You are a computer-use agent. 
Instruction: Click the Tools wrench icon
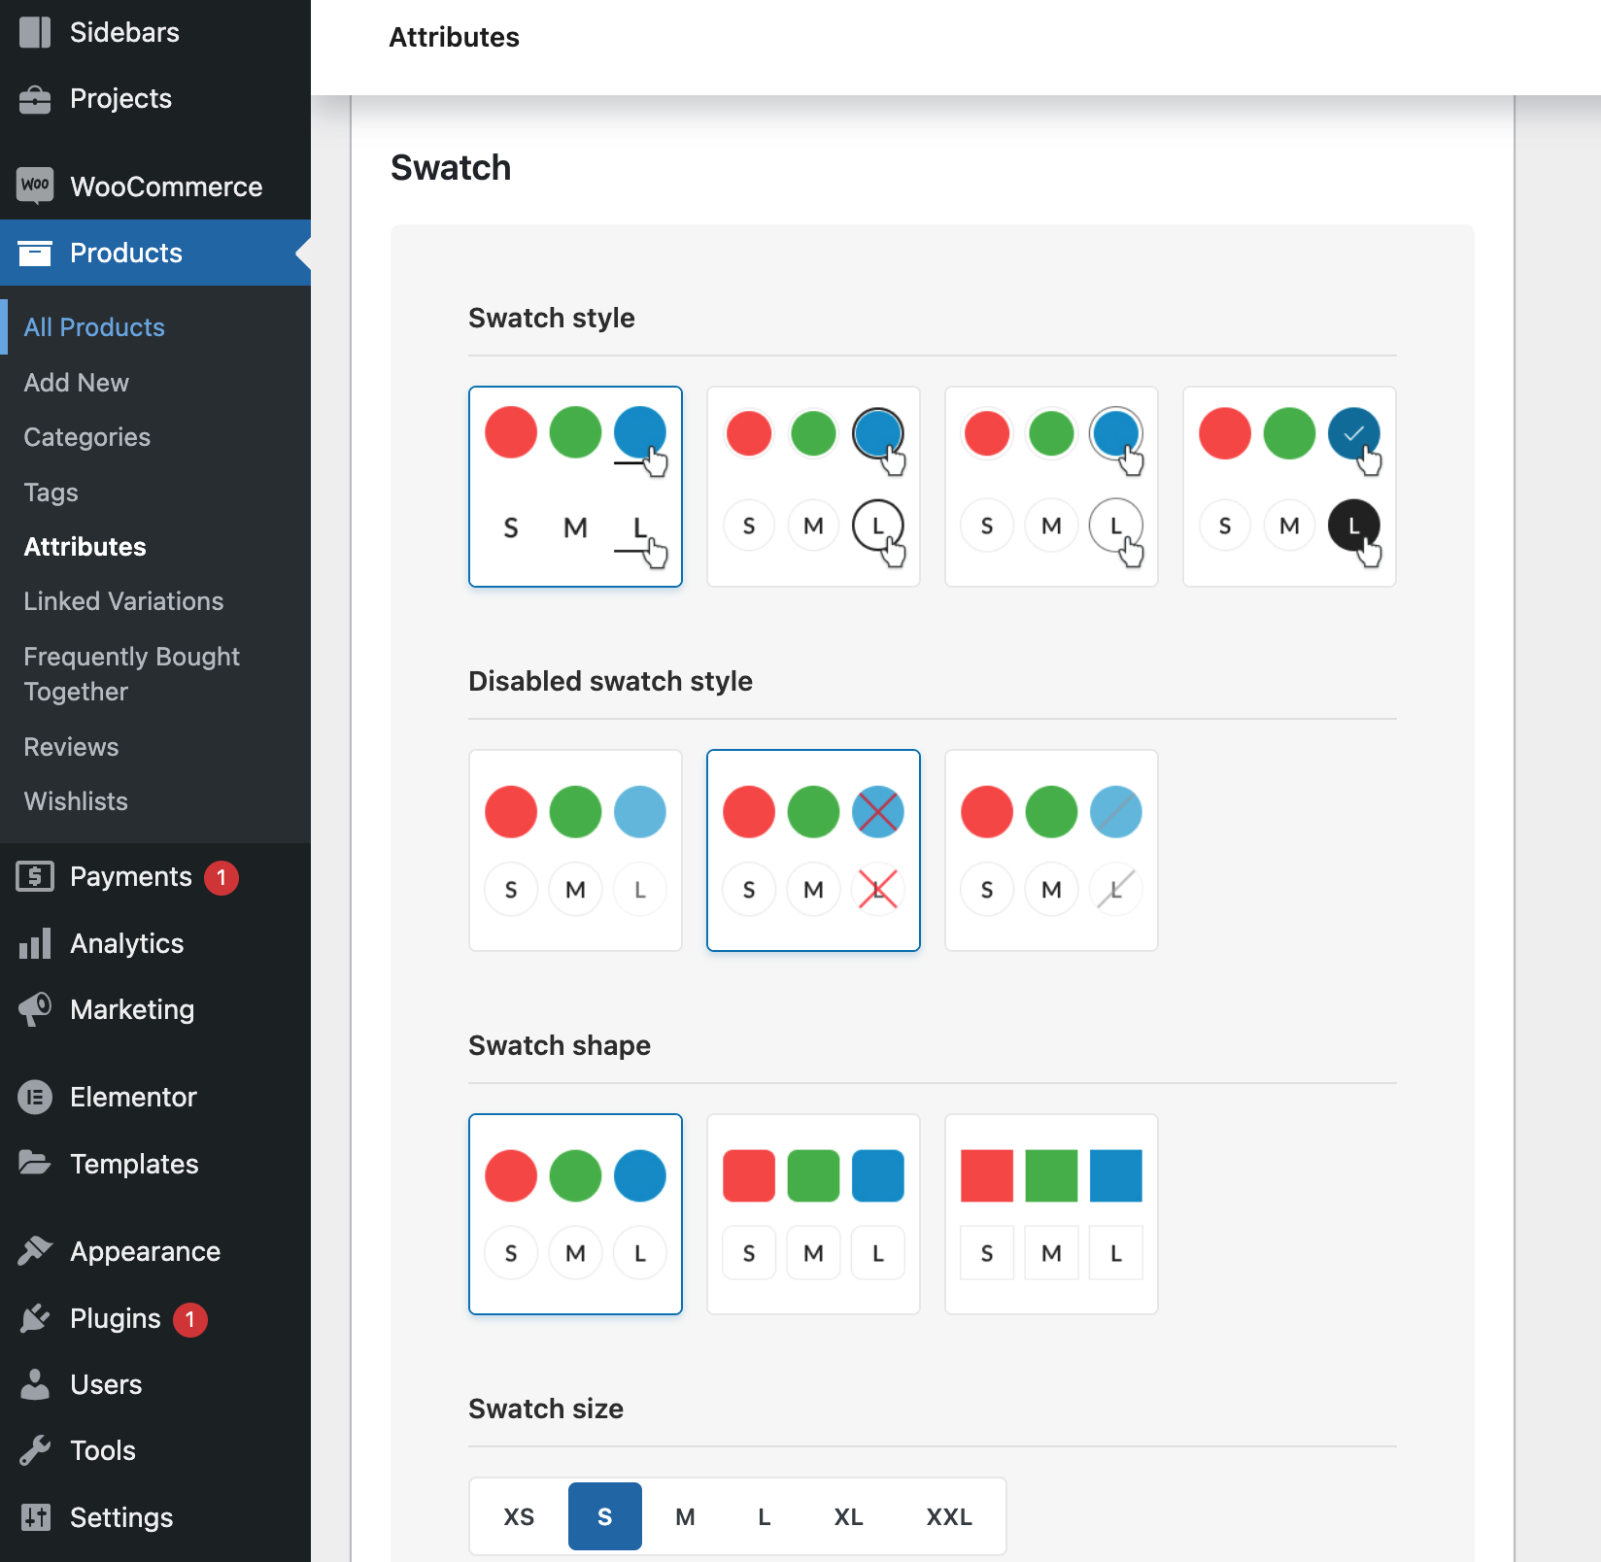[x=35, y=1450]
